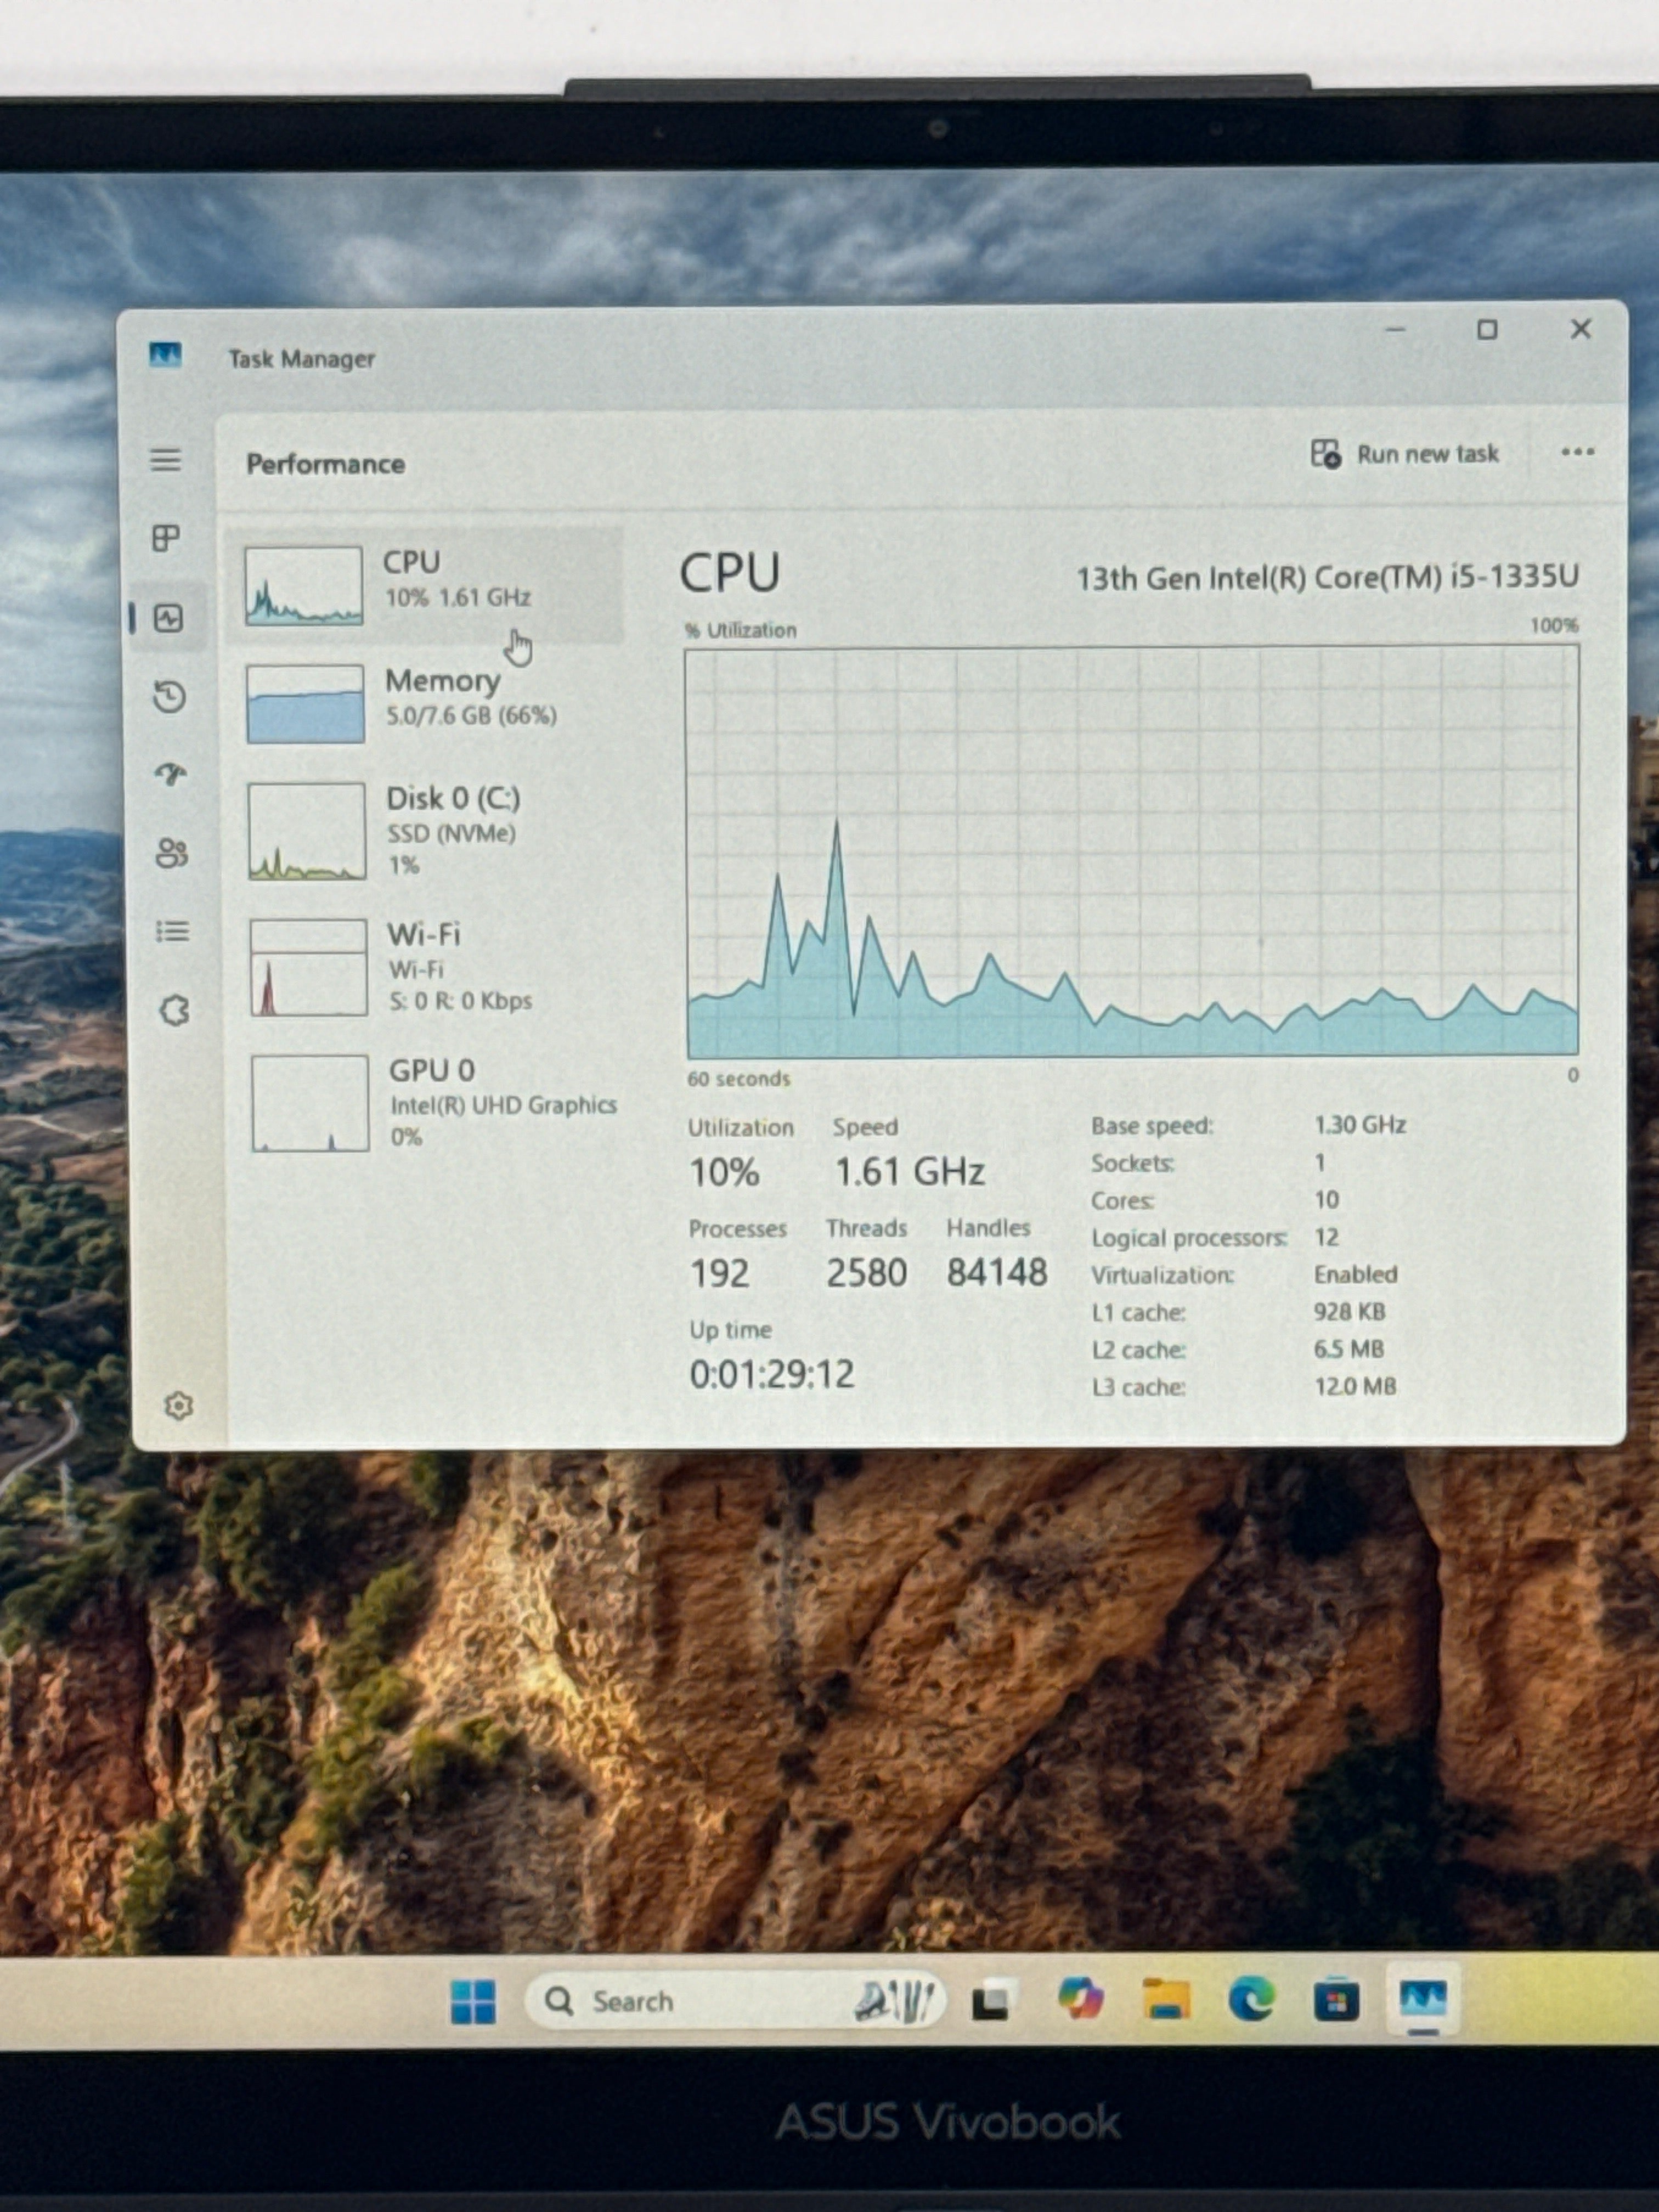1659x2212 pixels.
Task: Click the large '10%' utilization value below graph
Action: 724,1172
